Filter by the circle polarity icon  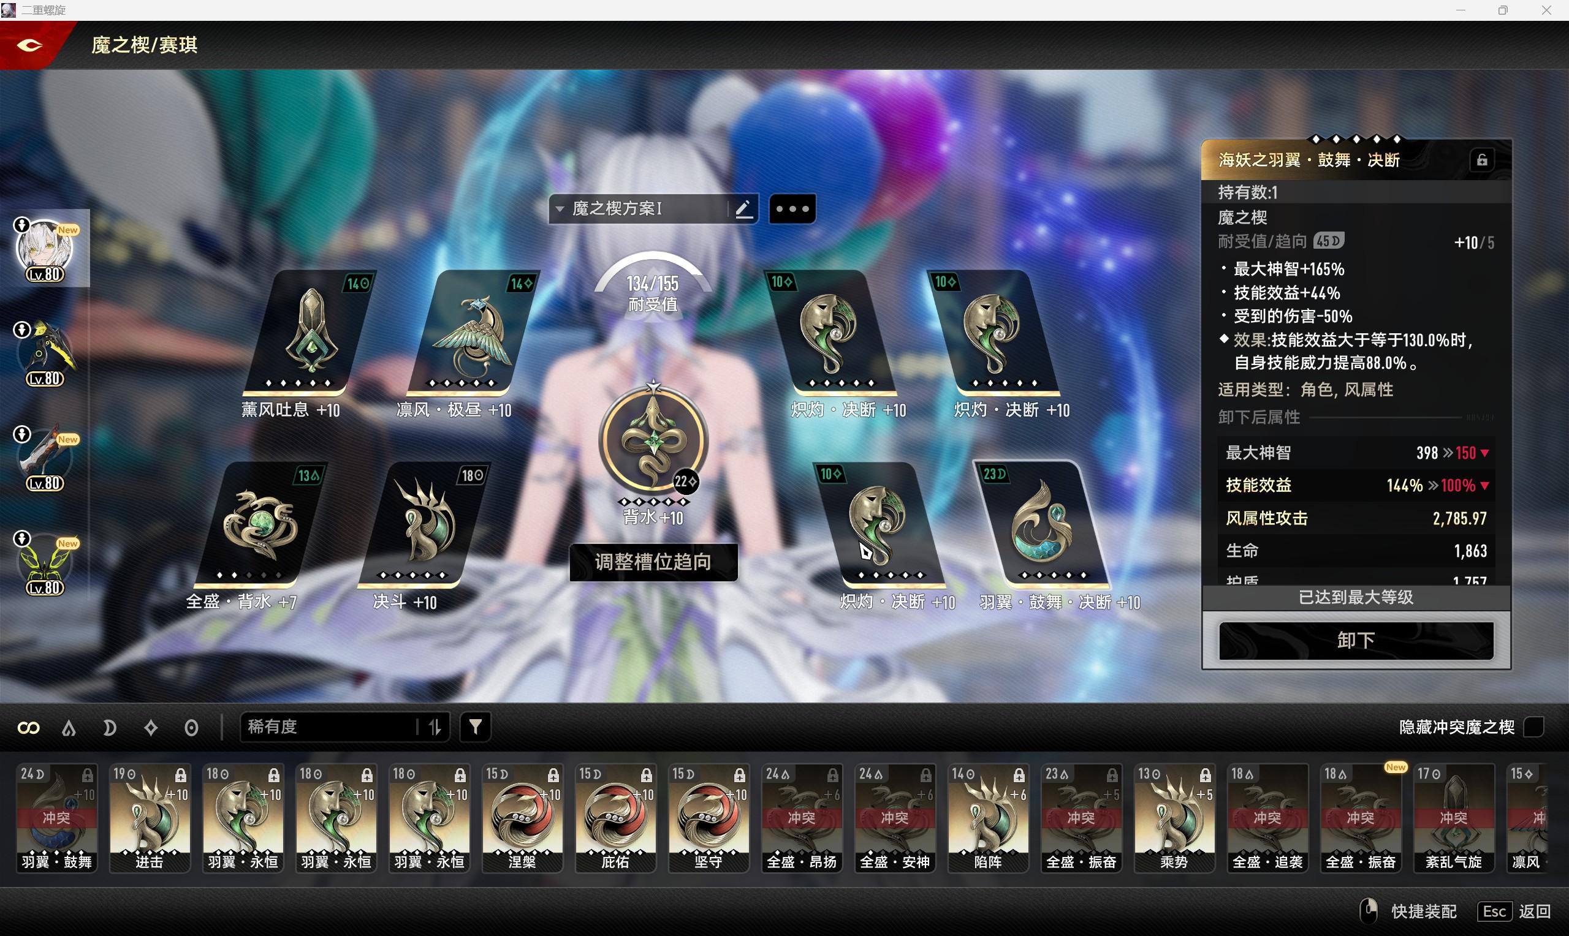tap(191, 728)
